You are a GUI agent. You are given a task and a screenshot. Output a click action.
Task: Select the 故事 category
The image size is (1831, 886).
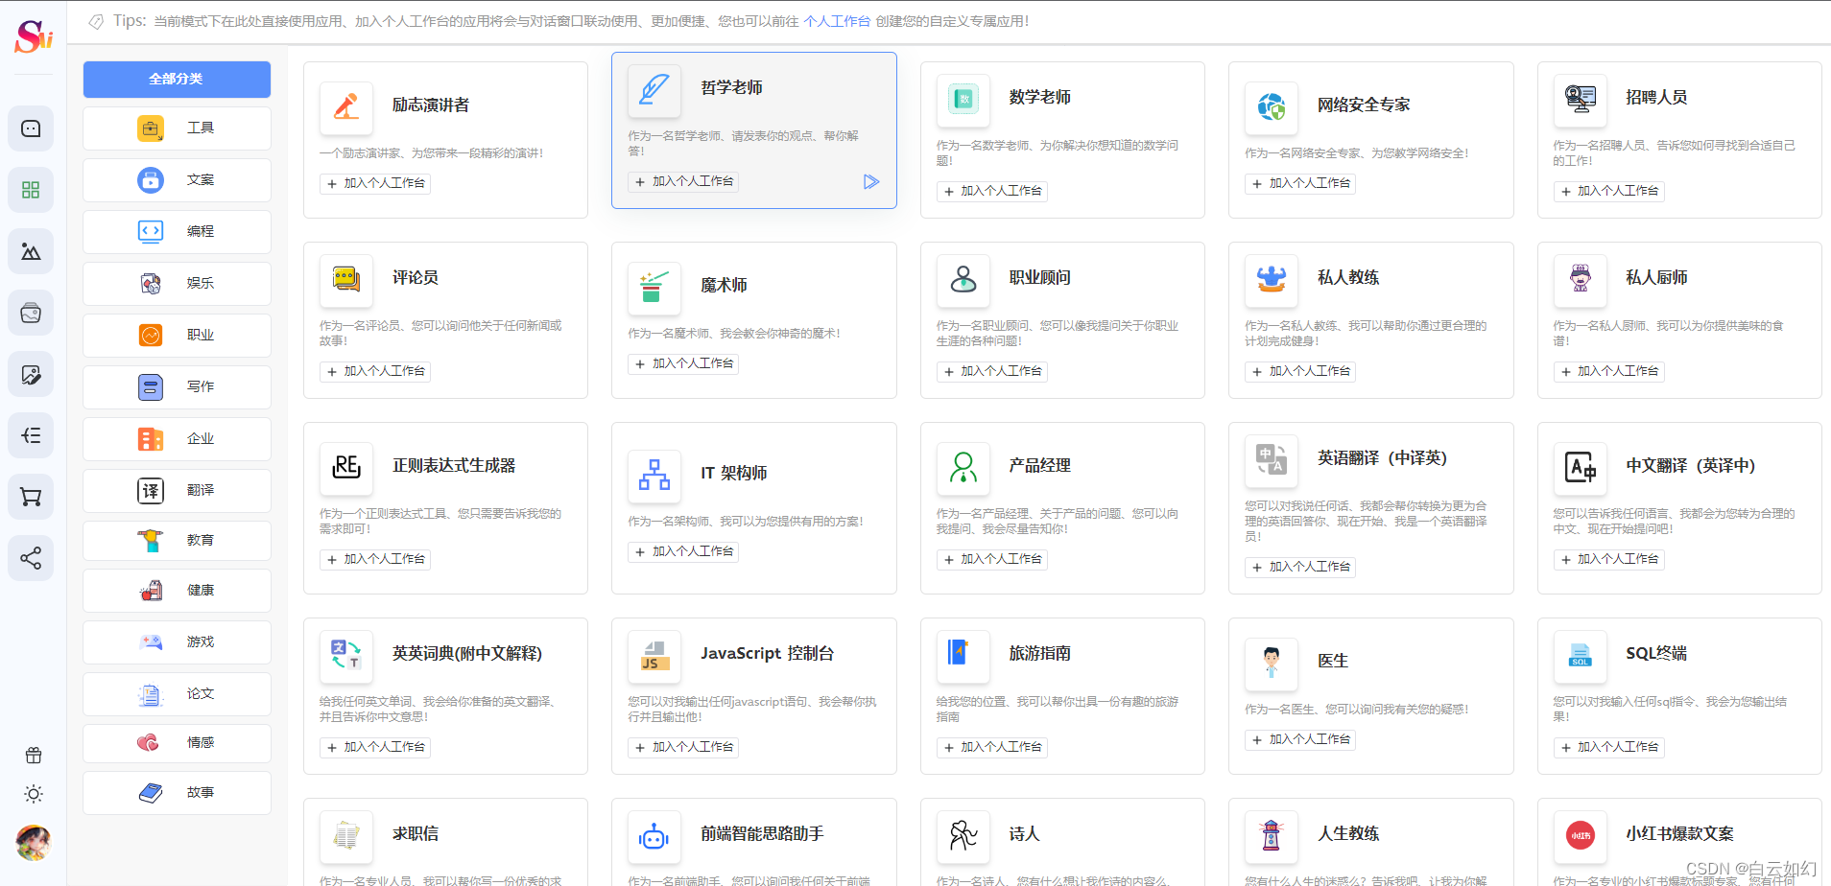point(177,792)
